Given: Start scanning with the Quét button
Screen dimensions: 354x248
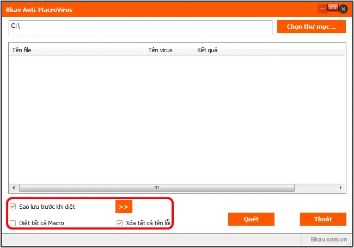Looking at the screenshot, I should pyautogui.click(x=251, y=219).
